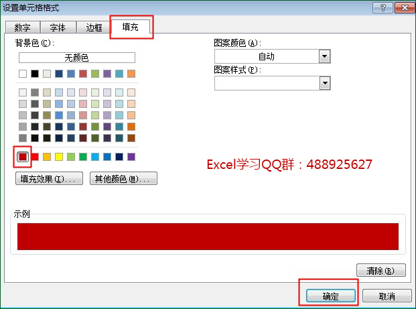The image size is (416, 309).
Task: Expand the 图案颜色 dropdown arrow
Action: 324,56
